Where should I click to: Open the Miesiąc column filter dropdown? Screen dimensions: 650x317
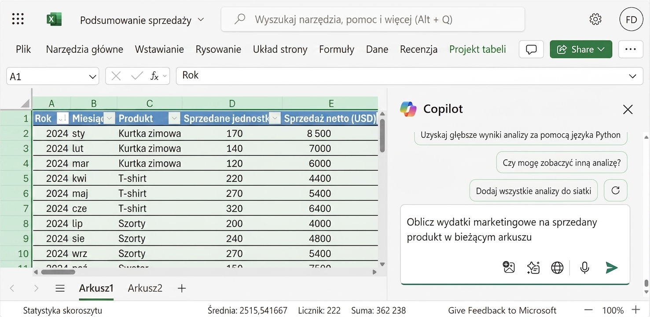click(110, 118)
